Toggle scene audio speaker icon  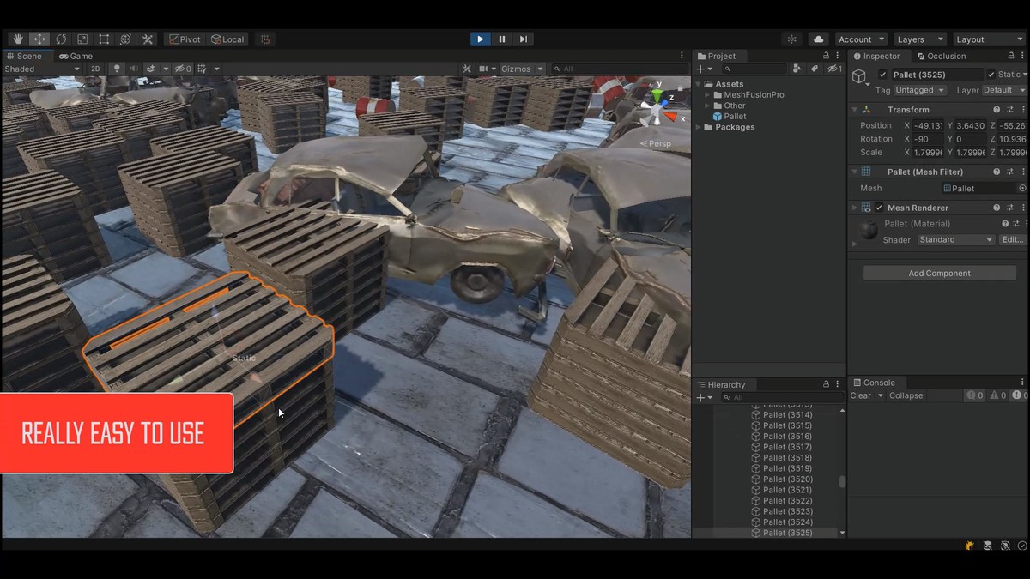(x=134, y=69)
